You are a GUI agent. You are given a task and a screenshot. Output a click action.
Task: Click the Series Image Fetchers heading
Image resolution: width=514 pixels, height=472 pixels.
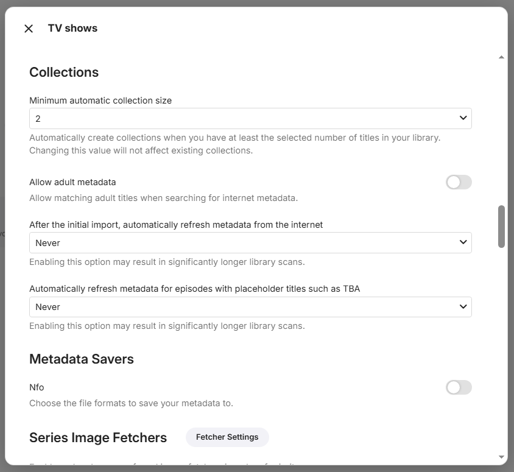tap(98, 437)
